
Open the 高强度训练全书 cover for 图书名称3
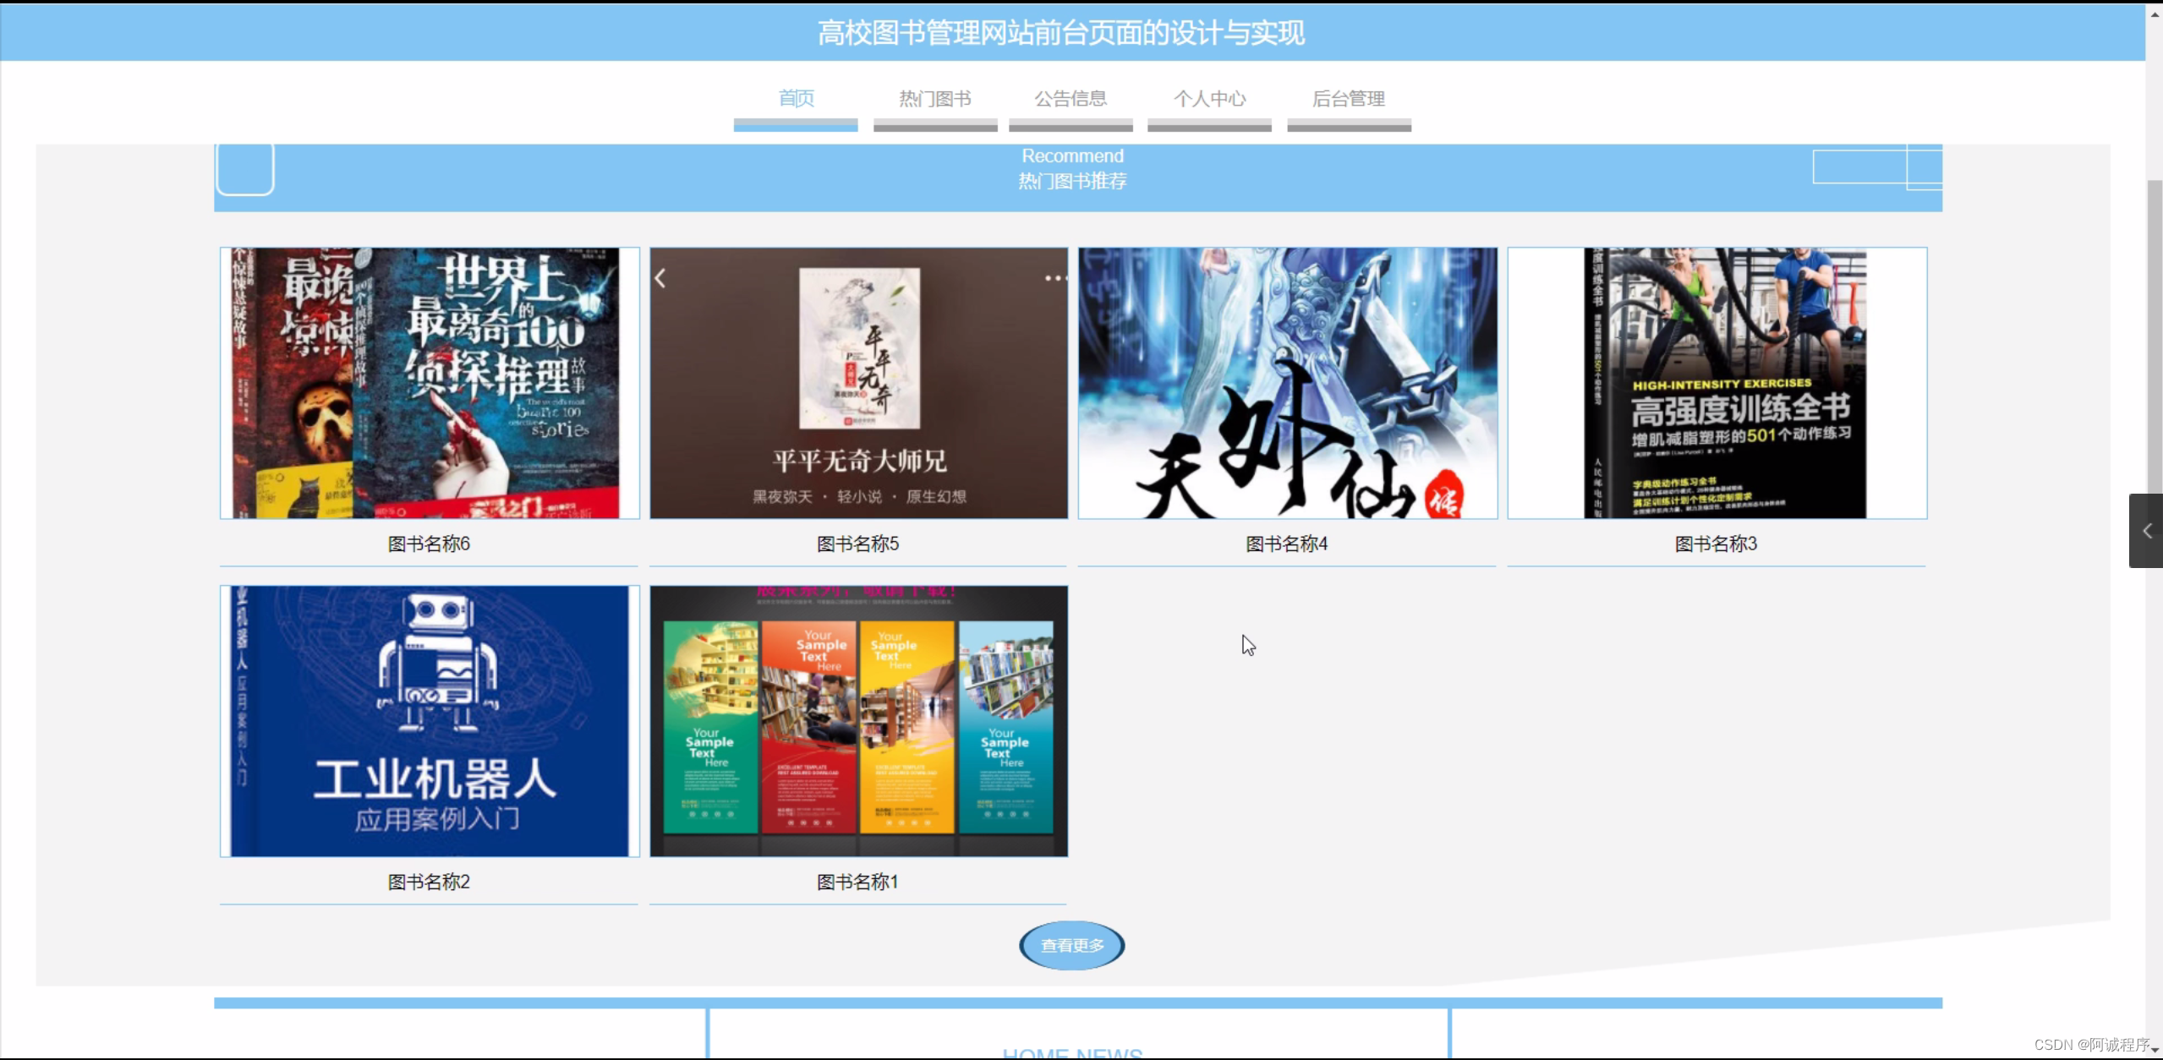pyautogui.click(x=1717, y=382)
